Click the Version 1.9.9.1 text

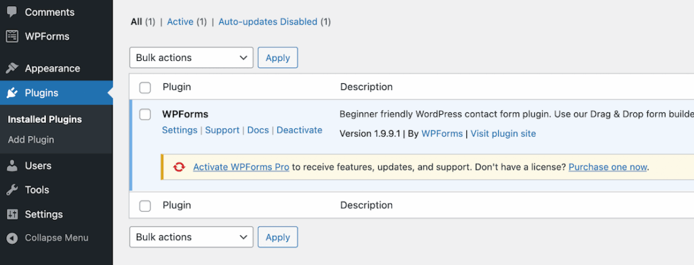[370, 133]
